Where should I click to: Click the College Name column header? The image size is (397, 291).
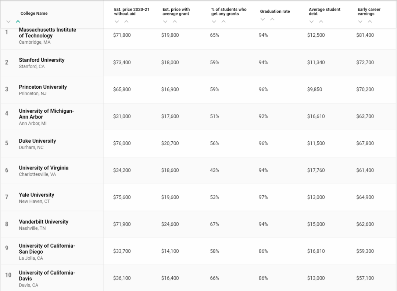pyautogui.click(x=34, y=14)
